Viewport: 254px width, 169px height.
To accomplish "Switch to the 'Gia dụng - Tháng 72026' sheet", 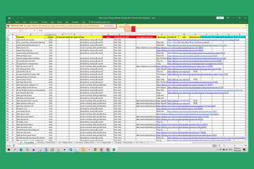I will (x=85, y=143).
